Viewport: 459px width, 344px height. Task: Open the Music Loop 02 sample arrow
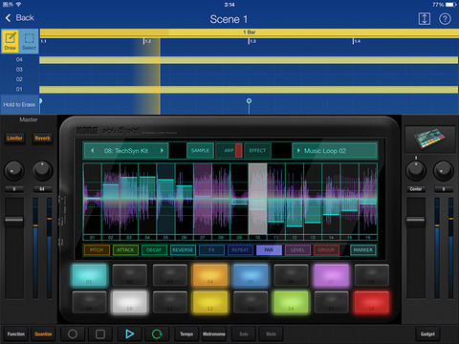[298, 150]
